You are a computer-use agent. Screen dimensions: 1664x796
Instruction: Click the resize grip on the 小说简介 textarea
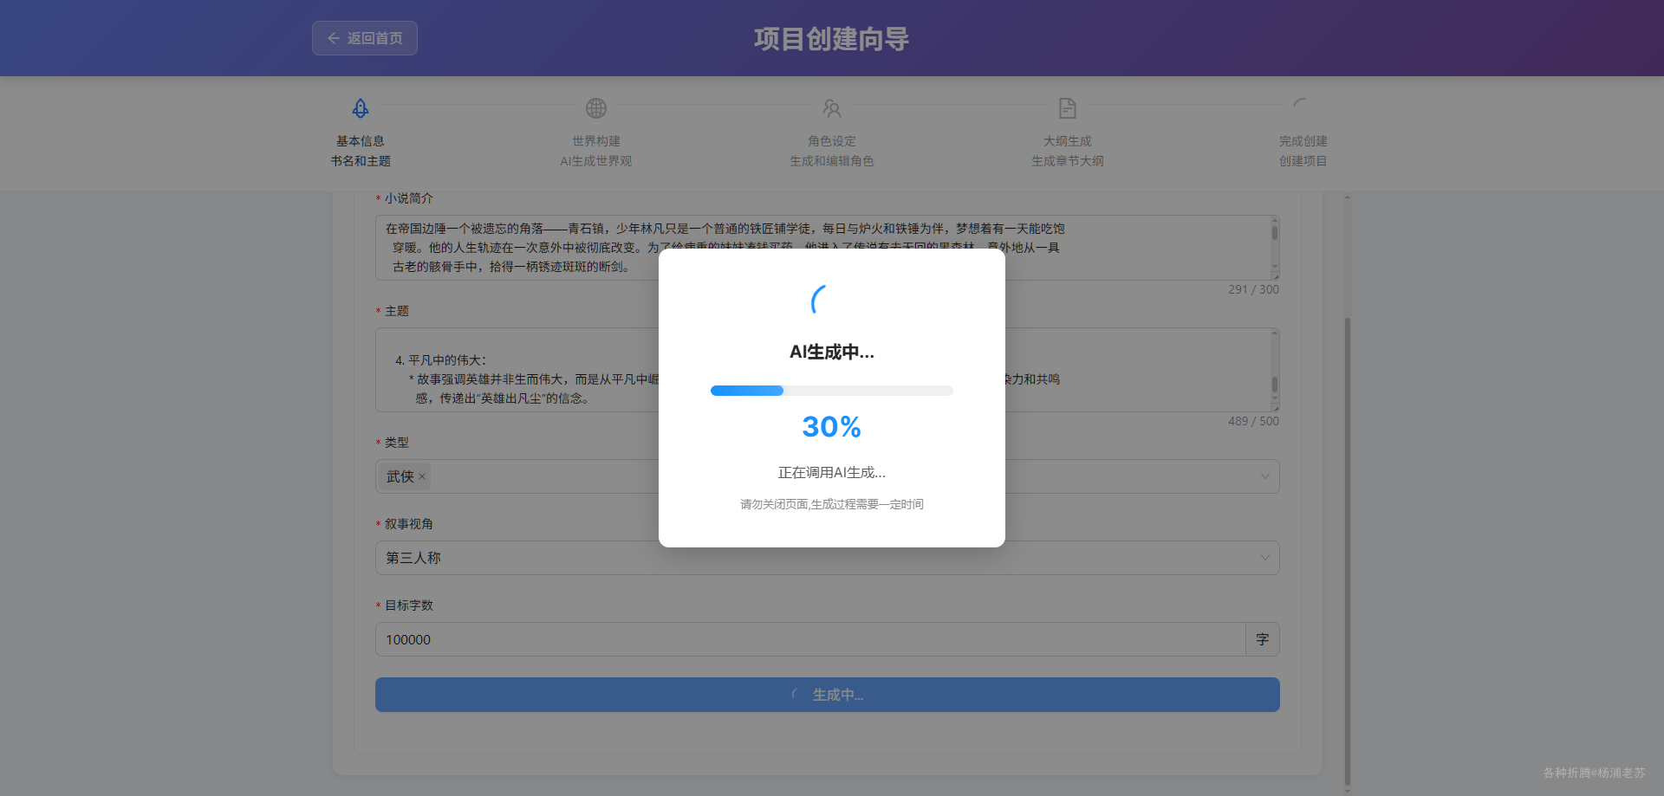point(1275,275)
